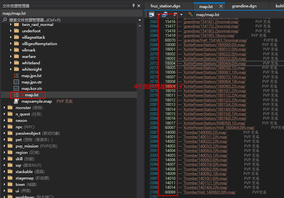
Task: Click the whiteland folder icon
Action: click(17, 63)
